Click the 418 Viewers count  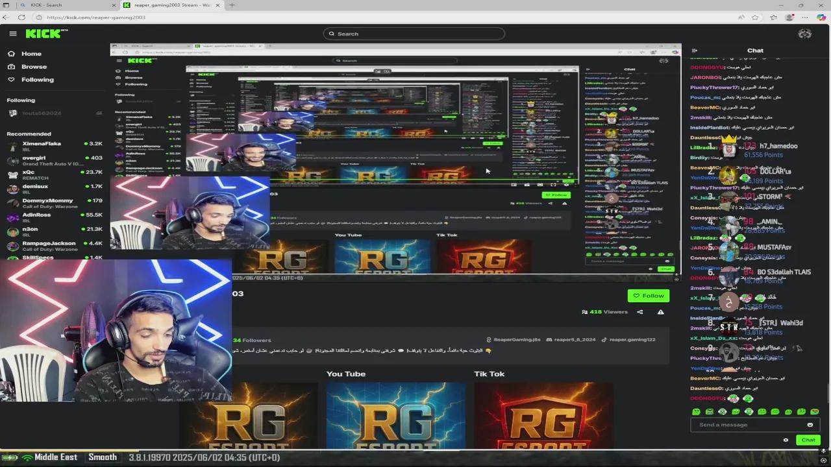(x=604, y=312)
